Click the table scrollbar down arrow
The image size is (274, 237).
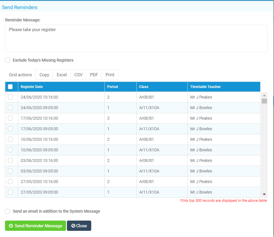click(264, 194)
